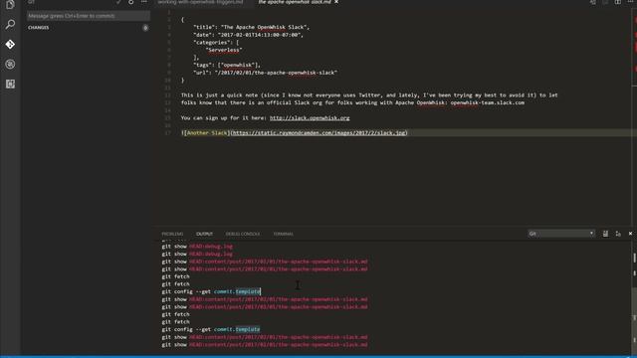Image resolution: width=637 pixels, height=358 pixels.
Task: Open the Git output channel dropdown
Action: tap(561, 234)
